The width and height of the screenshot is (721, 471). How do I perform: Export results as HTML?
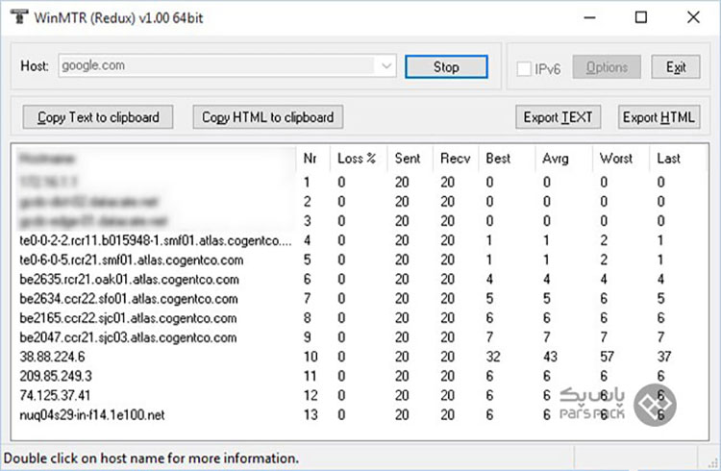click(659, 117)
